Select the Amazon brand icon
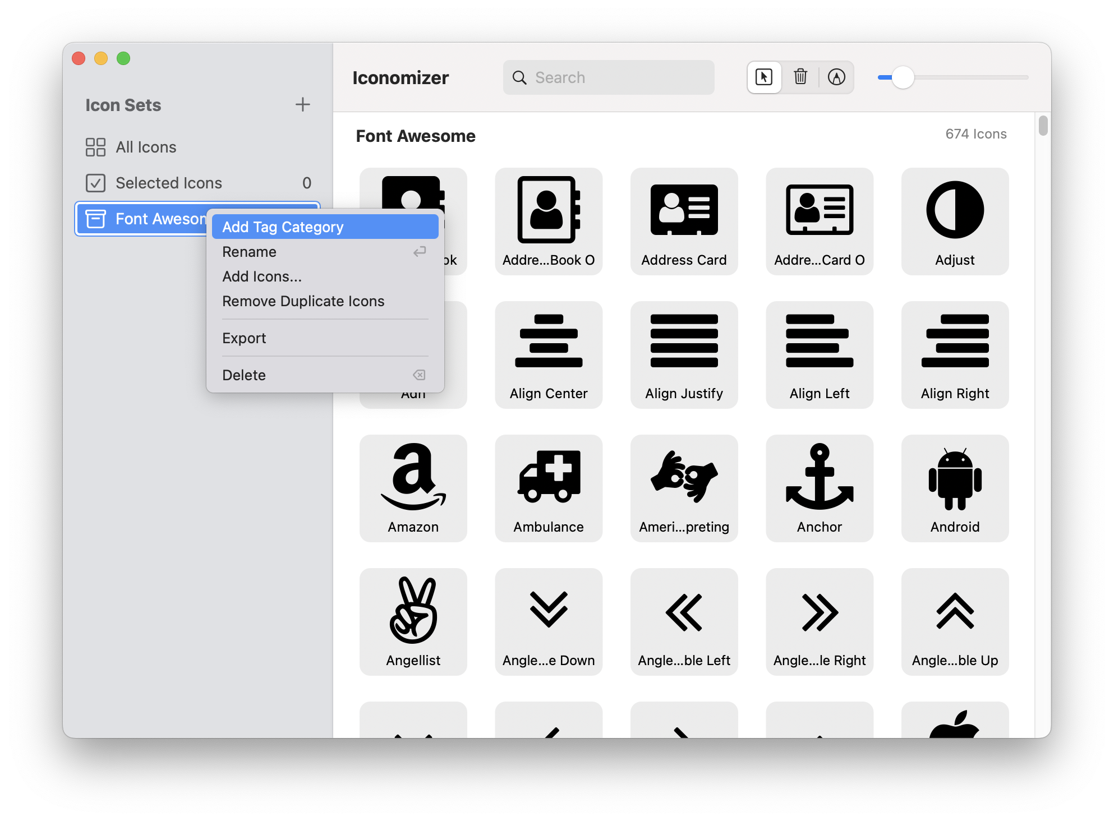The width and height of the screenshot is (1114, 821). point(413,488)
